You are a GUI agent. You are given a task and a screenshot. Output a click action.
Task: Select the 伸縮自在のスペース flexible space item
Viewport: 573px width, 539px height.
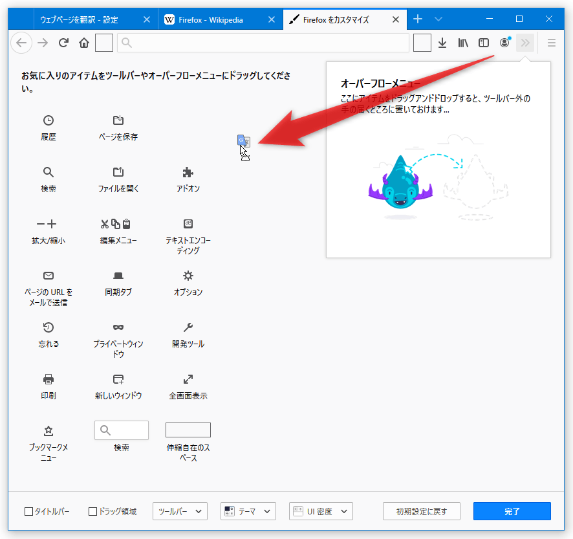(188, 430)
